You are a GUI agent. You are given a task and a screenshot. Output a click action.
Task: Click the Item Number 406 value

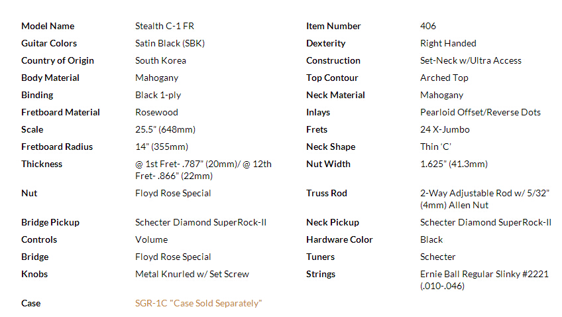pyautogui.click(x=428, y=26)
